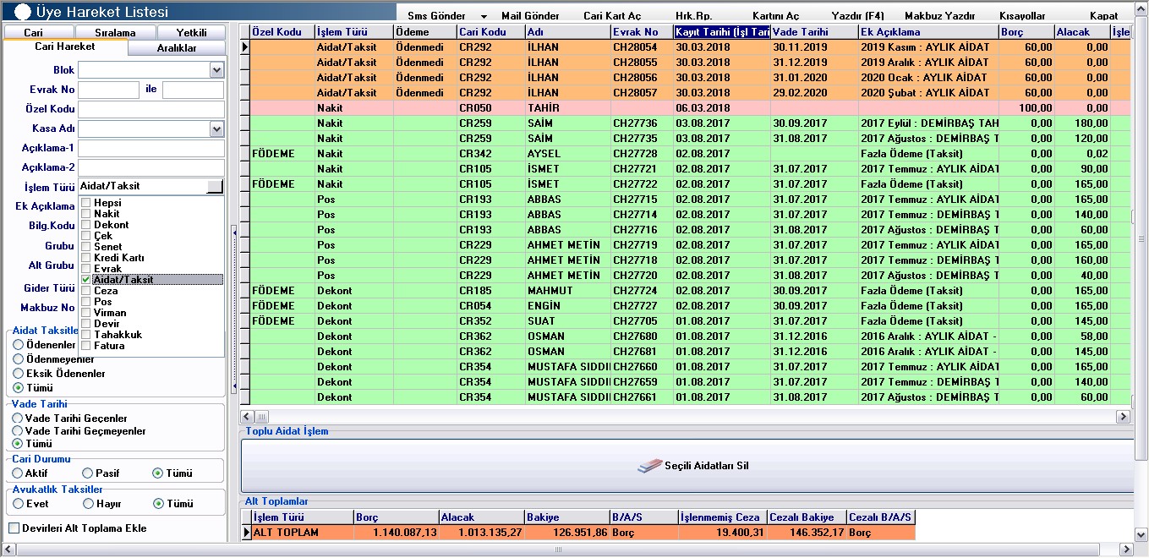Click the row indicator arrow on first grid row

[x=245, y=47]
